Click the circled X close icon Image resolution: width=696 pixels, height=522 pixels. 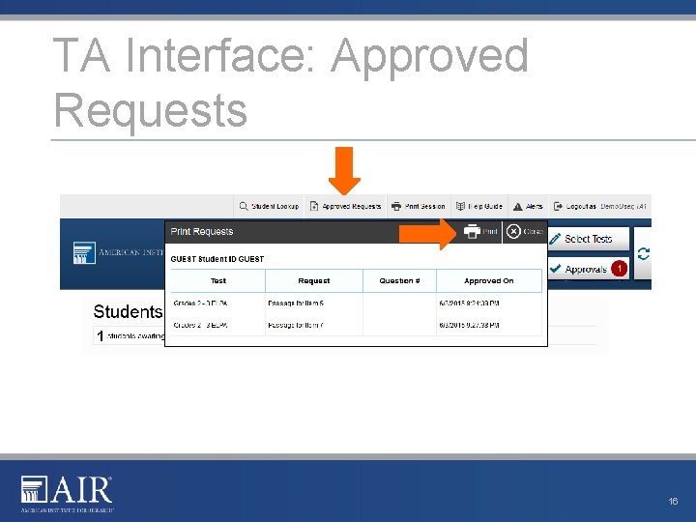click(x=513, y=232)
